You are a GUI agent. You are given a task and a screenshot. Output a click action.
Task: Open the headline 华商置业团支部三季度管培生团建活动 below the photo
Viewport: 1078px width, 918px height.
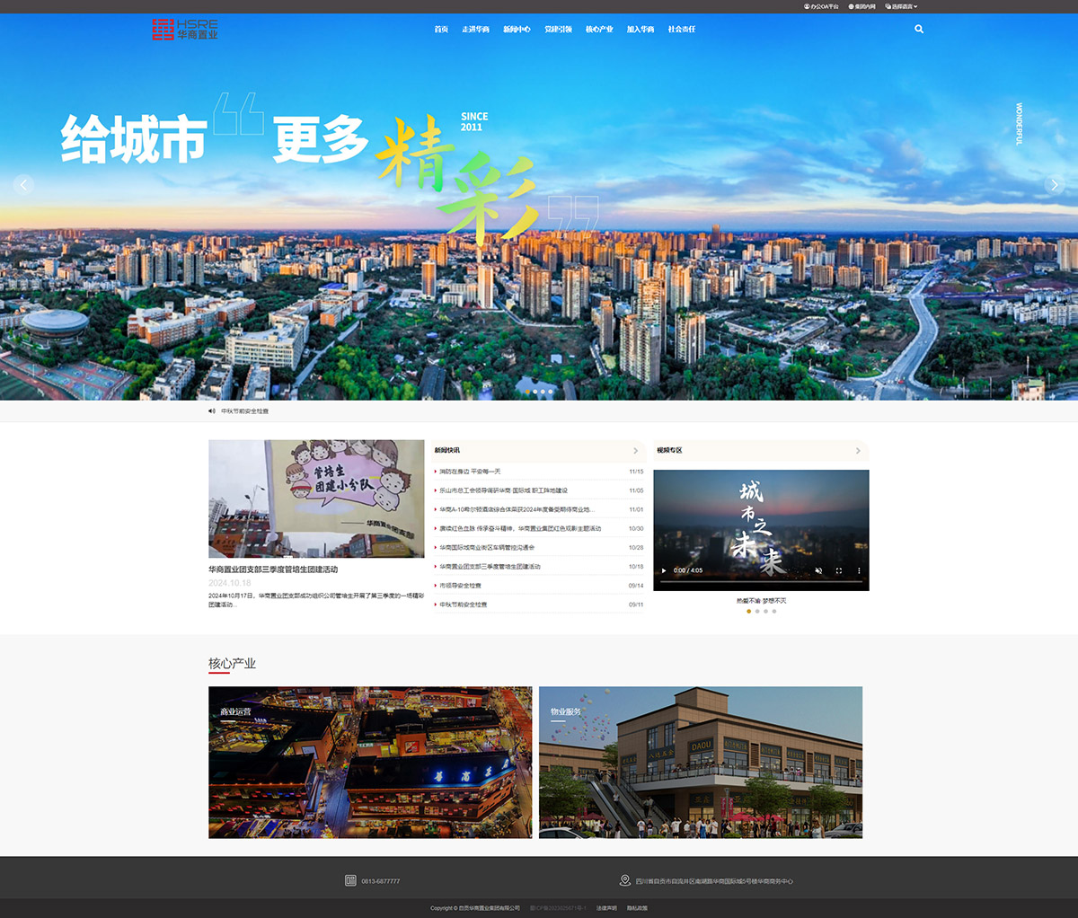(273, 569)
